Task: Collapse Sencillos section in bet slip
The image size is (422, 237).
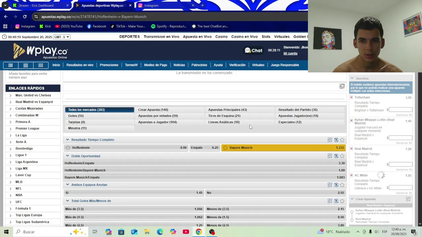Action: (x=352, y=78)
